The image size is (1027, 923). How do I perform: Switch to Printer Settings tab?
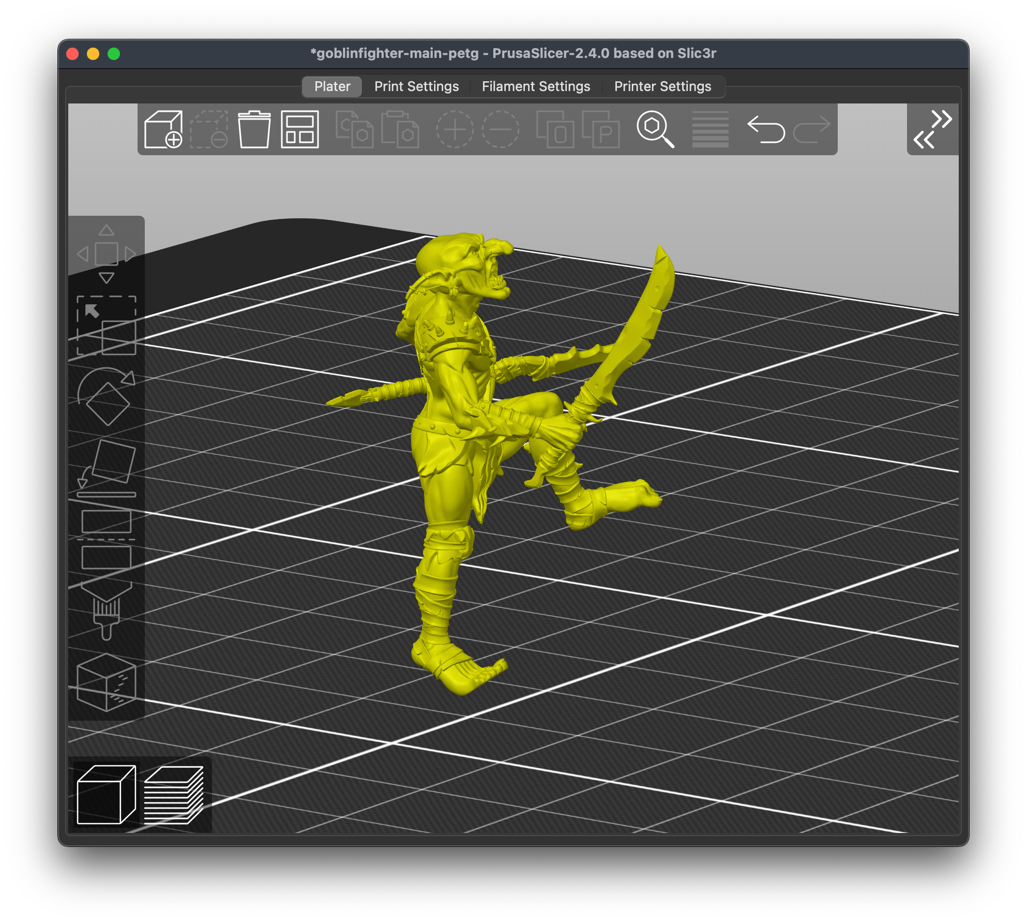coord(662,86)
